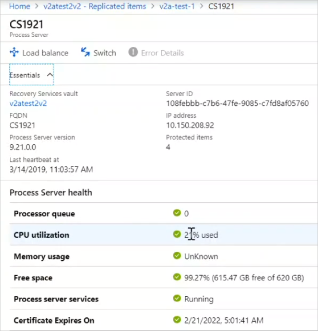This screenshot has height=331, width=318.
Task: Click the Load balance arrows icon
Action: point(14,52)
